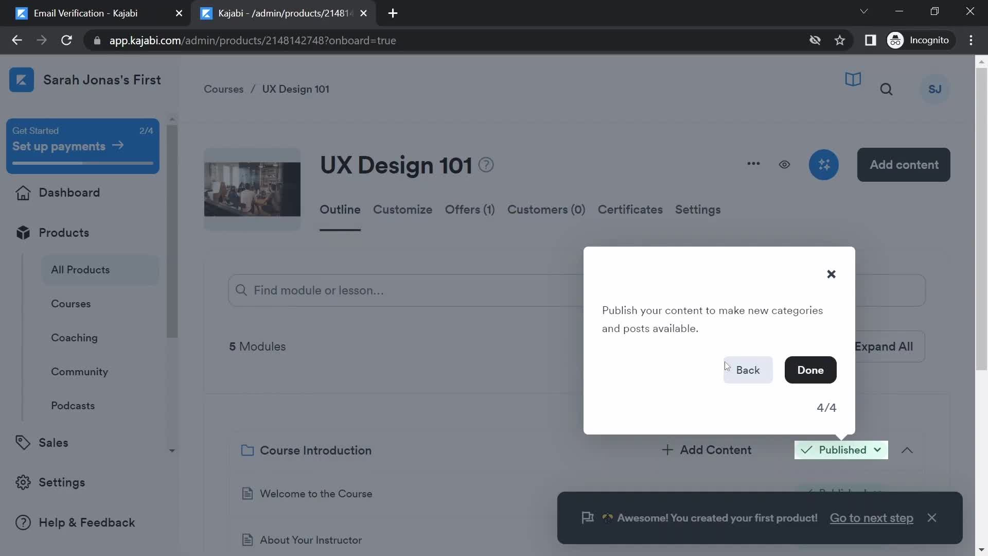Dismiss the first product notification banner
988x556 pixels.
tap(932, 518)
